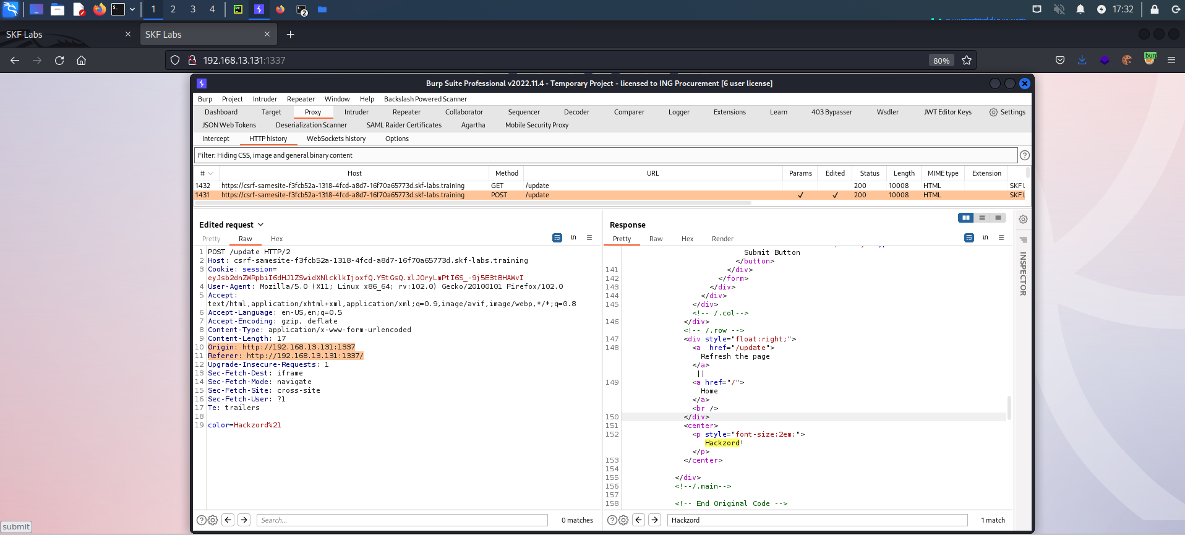
Task: Sort history by MIME type column
Action: click(943, 173)
